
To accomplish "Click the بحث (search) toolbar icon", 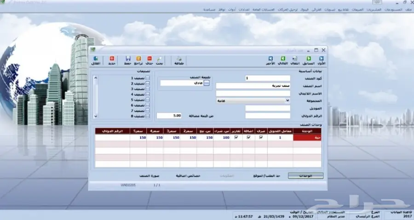I will pyautogui.click(x=159, y=58).
